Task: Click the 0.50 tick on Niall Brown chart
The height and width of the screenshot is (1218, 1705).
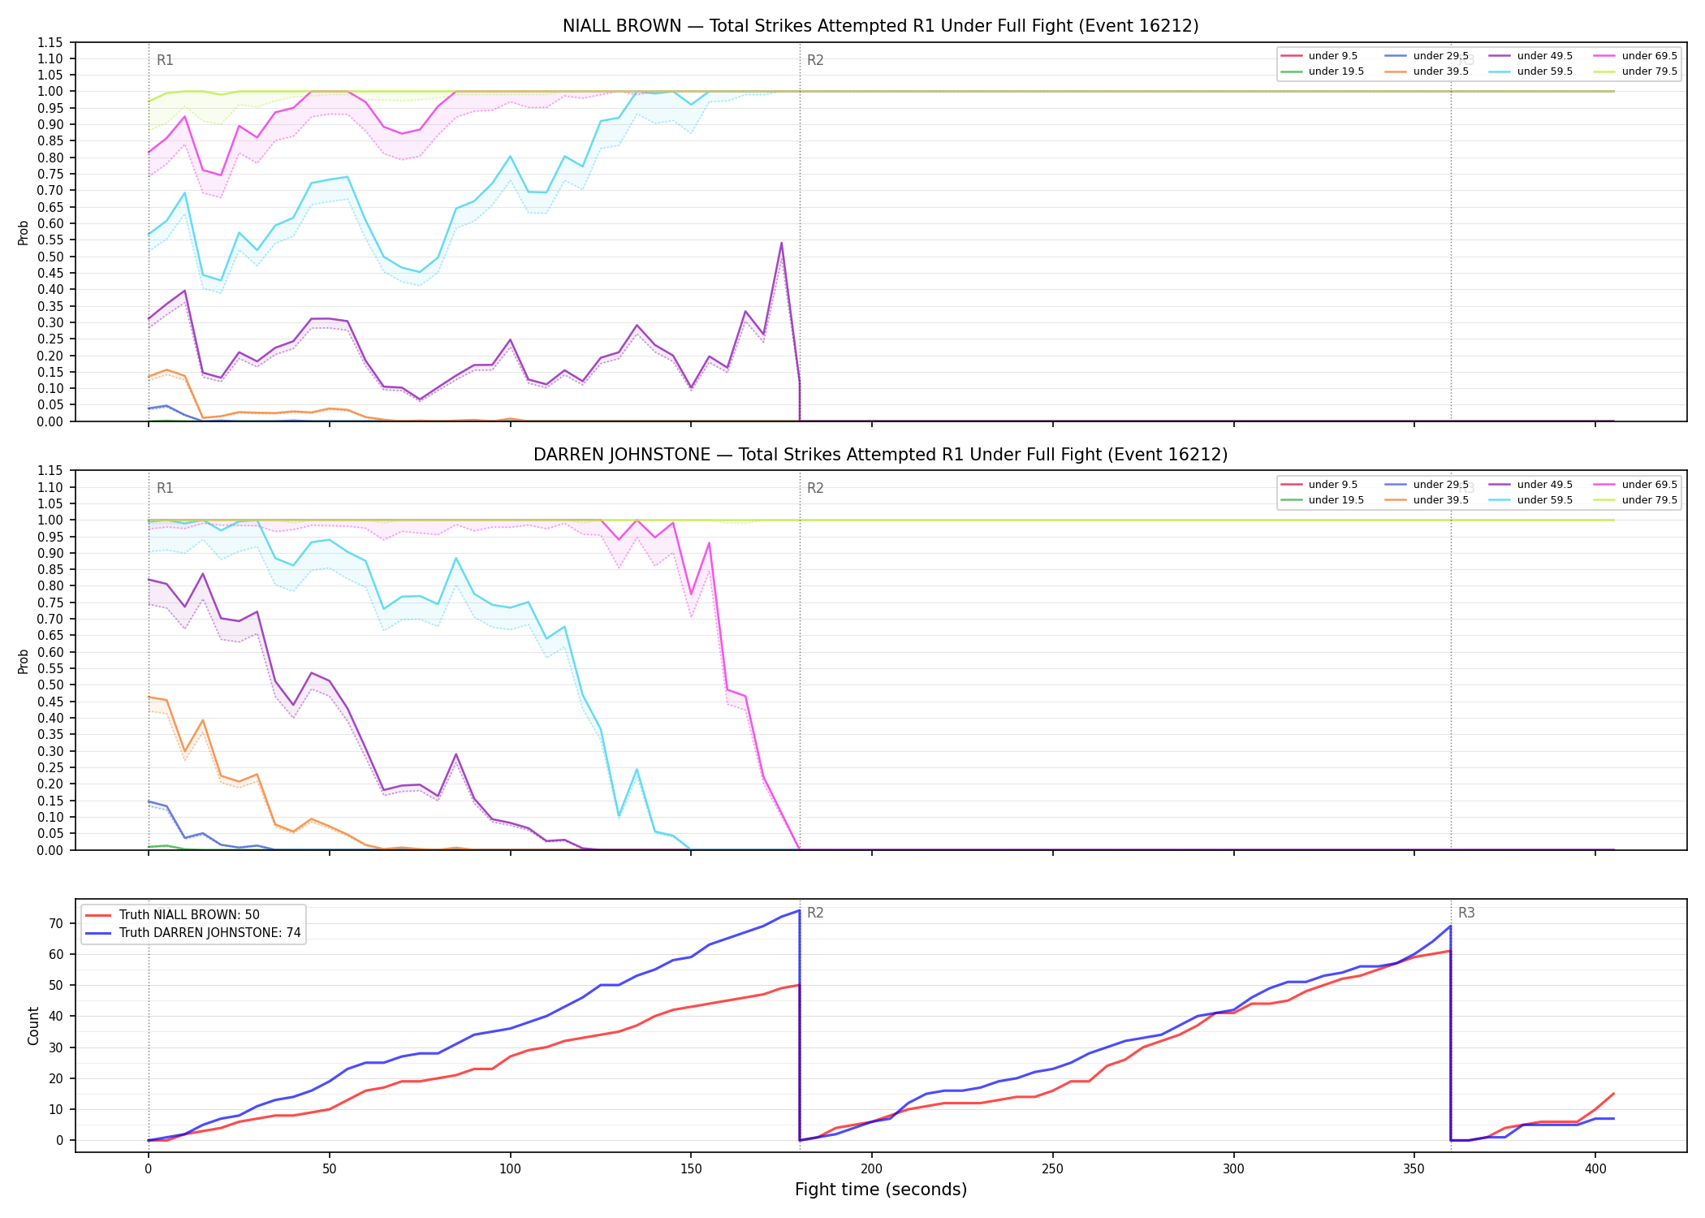Action: click(x=50, y=257)
